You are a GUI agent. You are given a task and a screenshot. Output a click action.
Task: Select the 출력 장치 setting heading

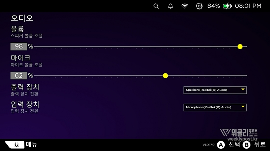(25, 87)
